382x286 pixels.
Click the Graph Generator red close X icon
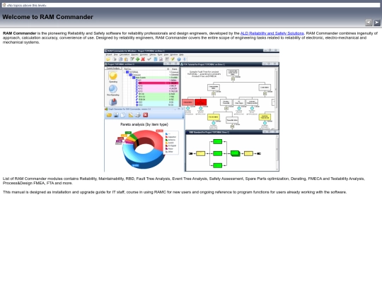pos(146,115)
